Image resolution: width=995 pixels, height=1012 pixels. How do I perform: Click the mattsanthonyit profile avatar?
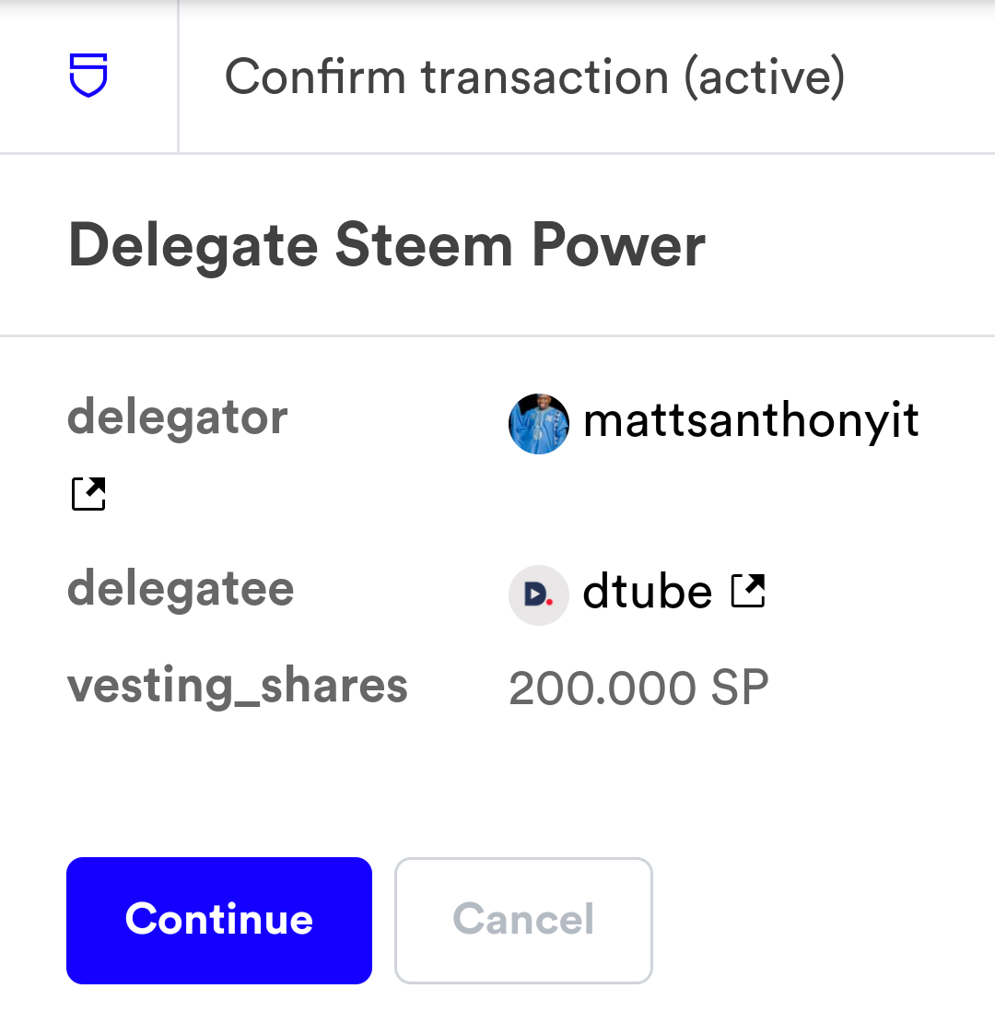[538, 424]
